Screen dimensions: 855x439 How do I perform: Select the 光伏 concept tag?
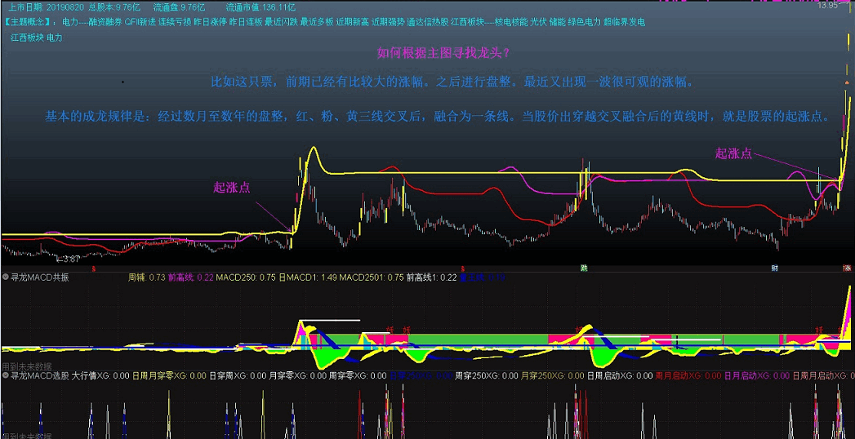[x=538, y=22]
